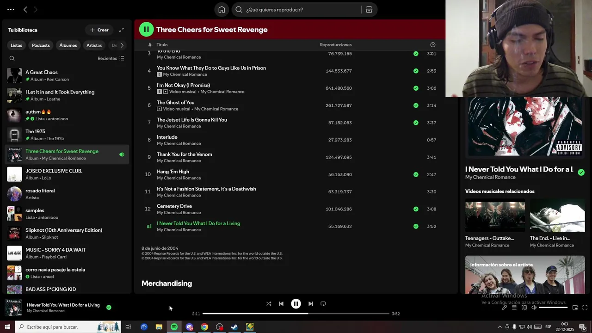Filter library by Pódcasts

pos(41,45)
